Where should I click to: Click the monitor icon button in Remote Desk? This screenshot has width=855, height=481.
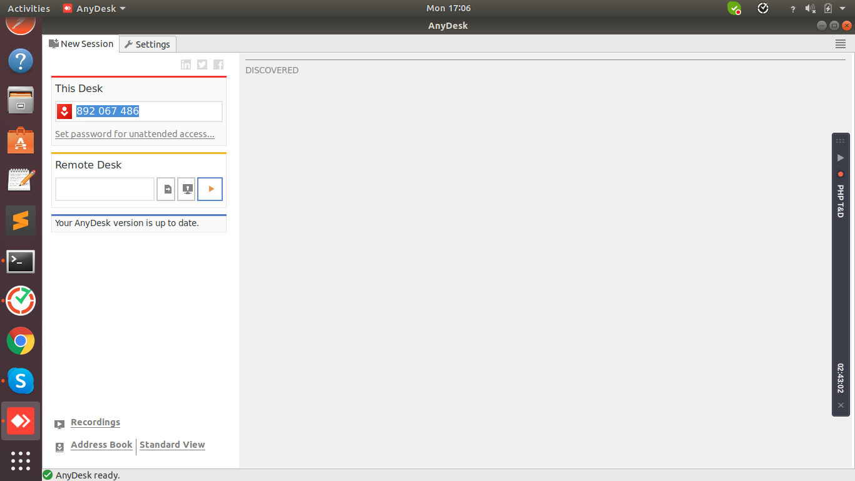coord(187,189)
